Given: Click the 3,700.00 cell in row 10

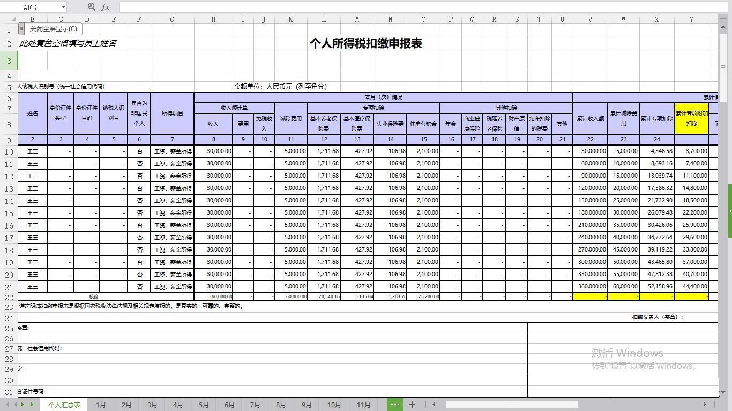Looking at the screenshot, I should click(691, 151).
